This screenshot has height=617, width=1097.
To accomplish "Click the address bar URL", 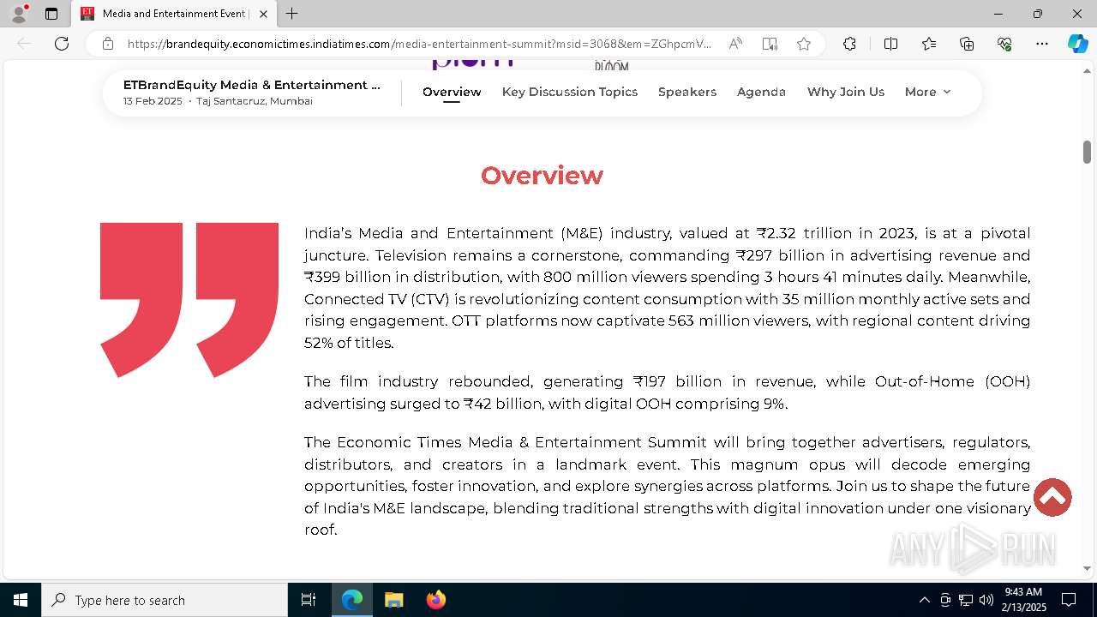I will tap(419, 44).
